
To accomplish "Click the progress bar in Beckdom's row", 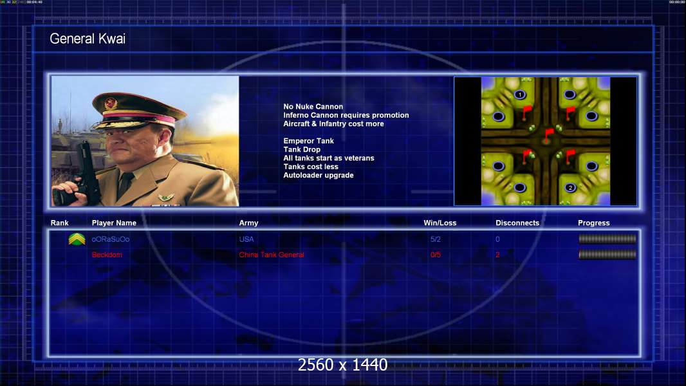I will pyautogui.click(x=607, y=254).
